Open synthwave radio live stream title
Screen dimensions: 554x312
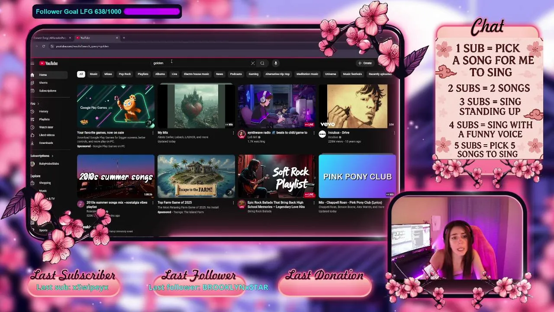(x=277, y=133)
